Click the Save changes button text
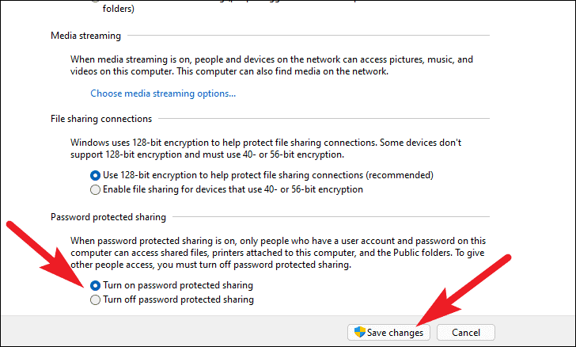Viewport: 576px width, 347px height. tap(395, 333)
